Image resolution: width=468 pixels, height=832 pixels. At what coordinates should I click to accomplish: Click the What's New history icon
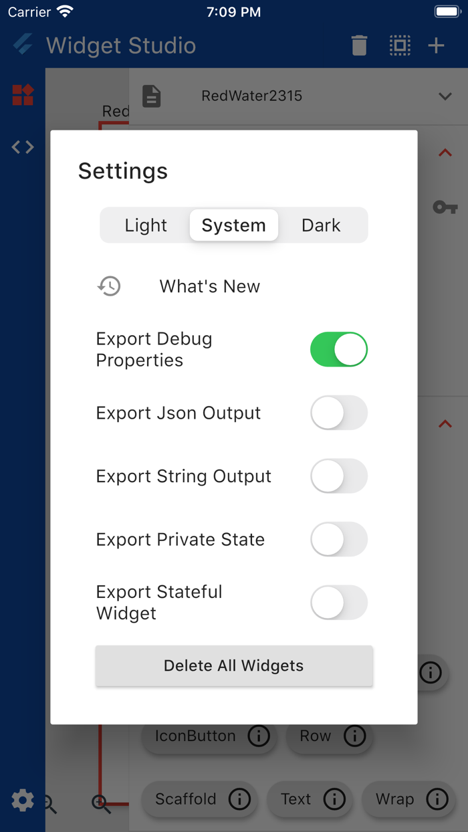click(109, 286)
